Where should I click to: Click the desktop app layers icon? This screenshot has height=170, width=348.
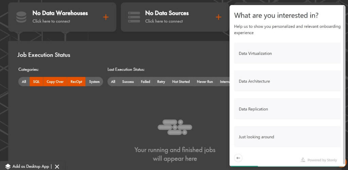8,167
